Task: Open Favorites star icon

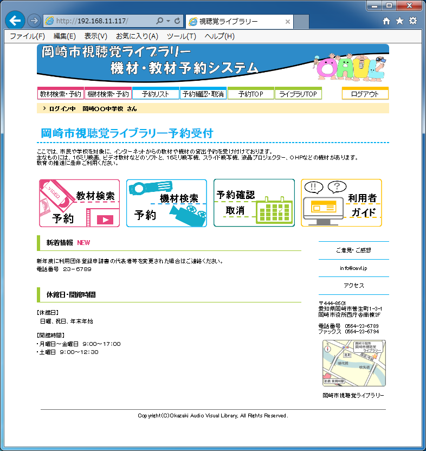Action: (x=399, y=21)
